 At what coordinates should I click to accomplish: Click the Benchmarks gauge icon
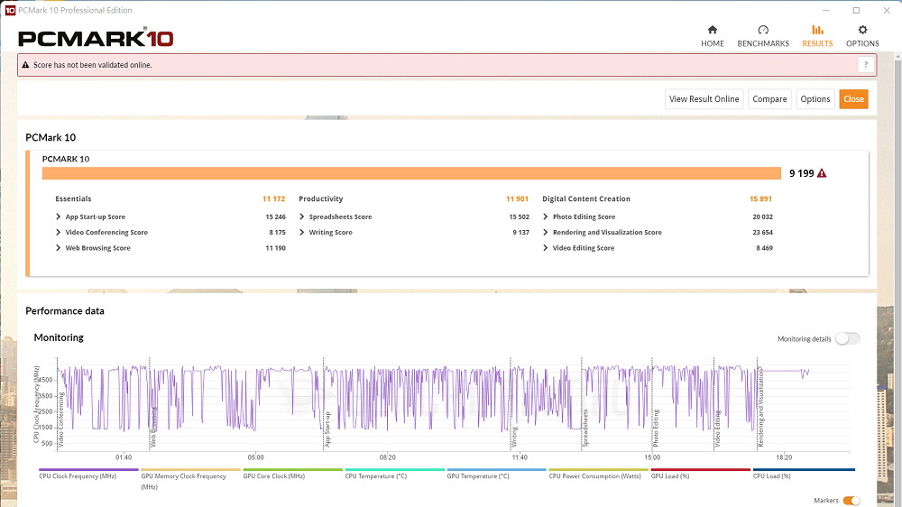[x=763, y=30]
